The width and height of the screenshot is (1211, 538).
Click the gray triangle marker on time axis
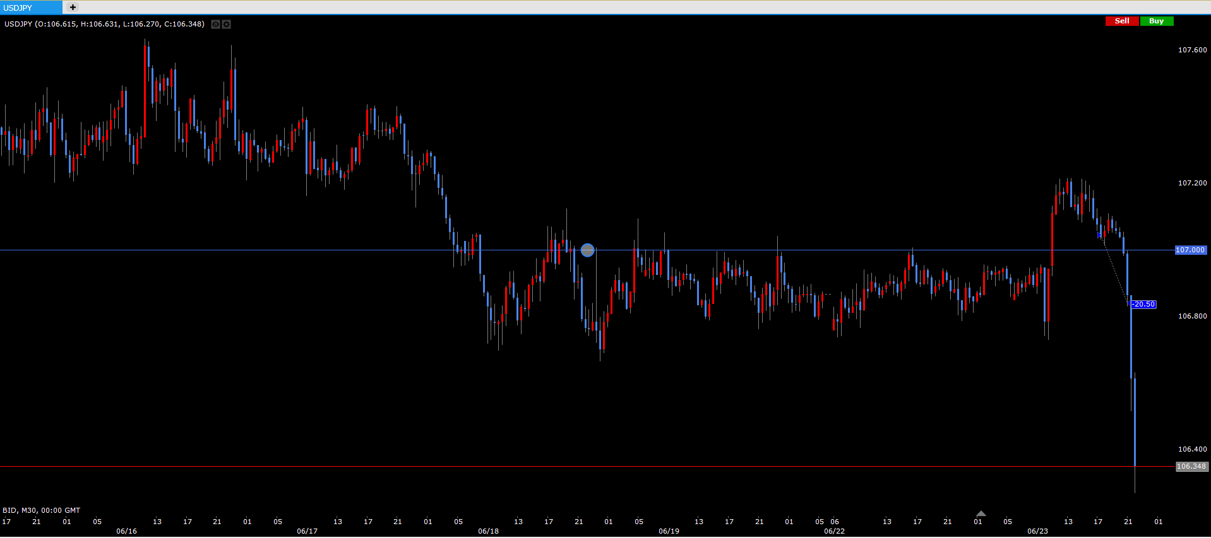981,513
